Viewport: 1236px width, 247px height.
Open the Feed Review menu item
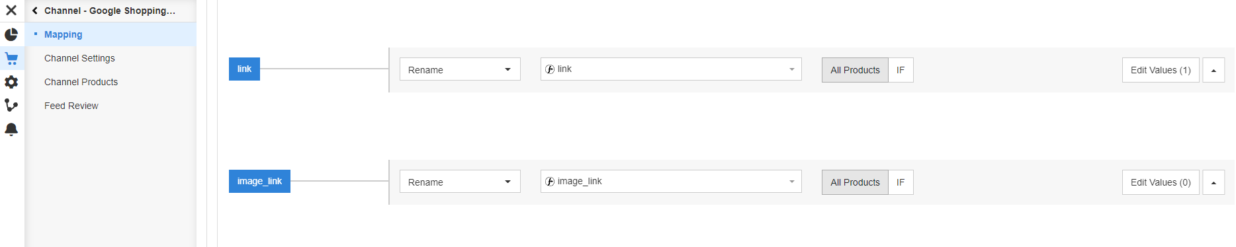point(71,106)
